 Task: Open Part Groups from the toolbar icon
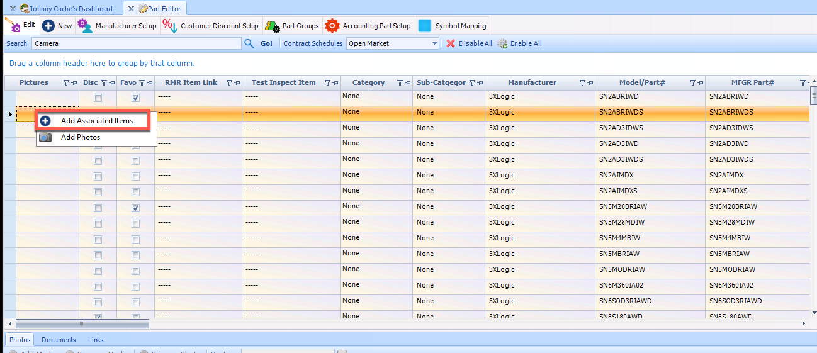pos(272,26)
